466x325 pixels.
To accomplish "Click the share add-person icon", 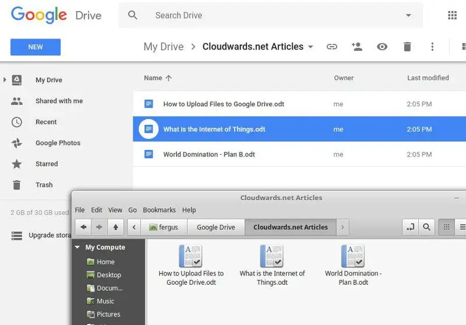I will pyautogui.click(x=356, y=47).
